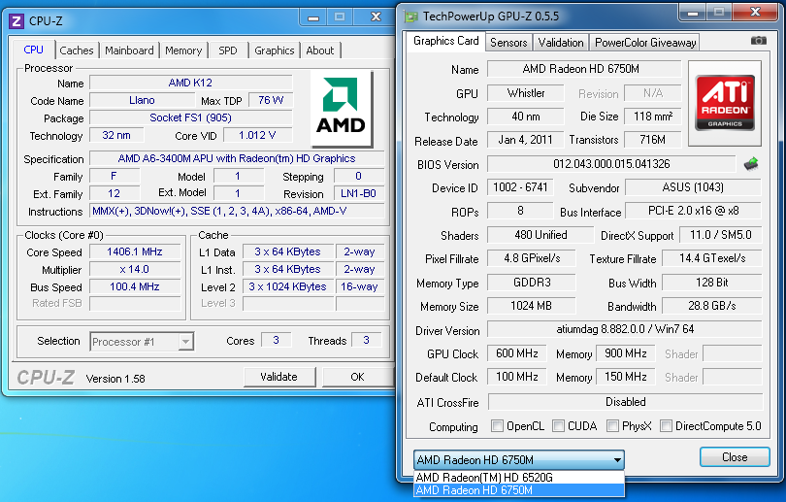Click the Shaders value 480 Unified
Image resolution: width=786 pixels, height=502 pixels.
(x=540, y=235)
